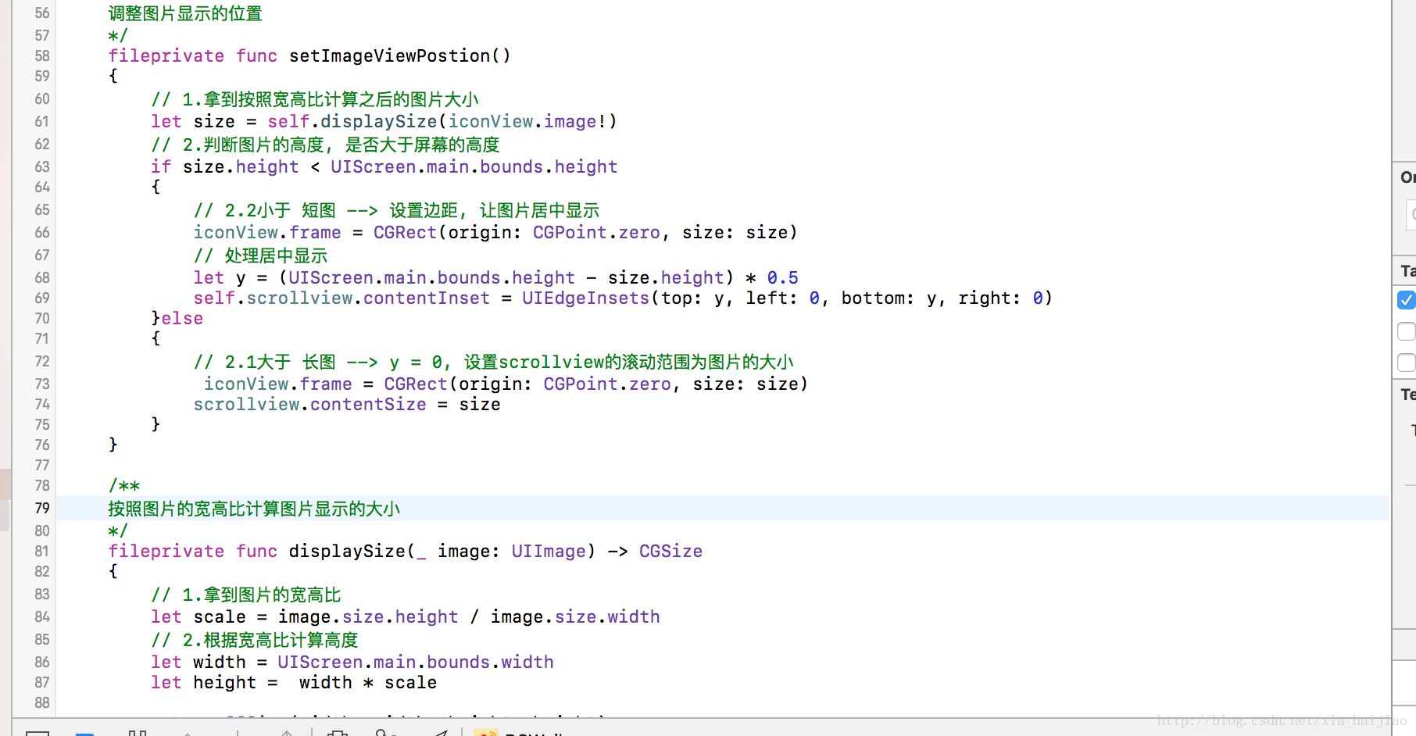Screen dimensions: 1416x736
Task: Tick the middle unchecked checkbox in the right inspector
Action: pyautogui.click(x=1406, y=331)
